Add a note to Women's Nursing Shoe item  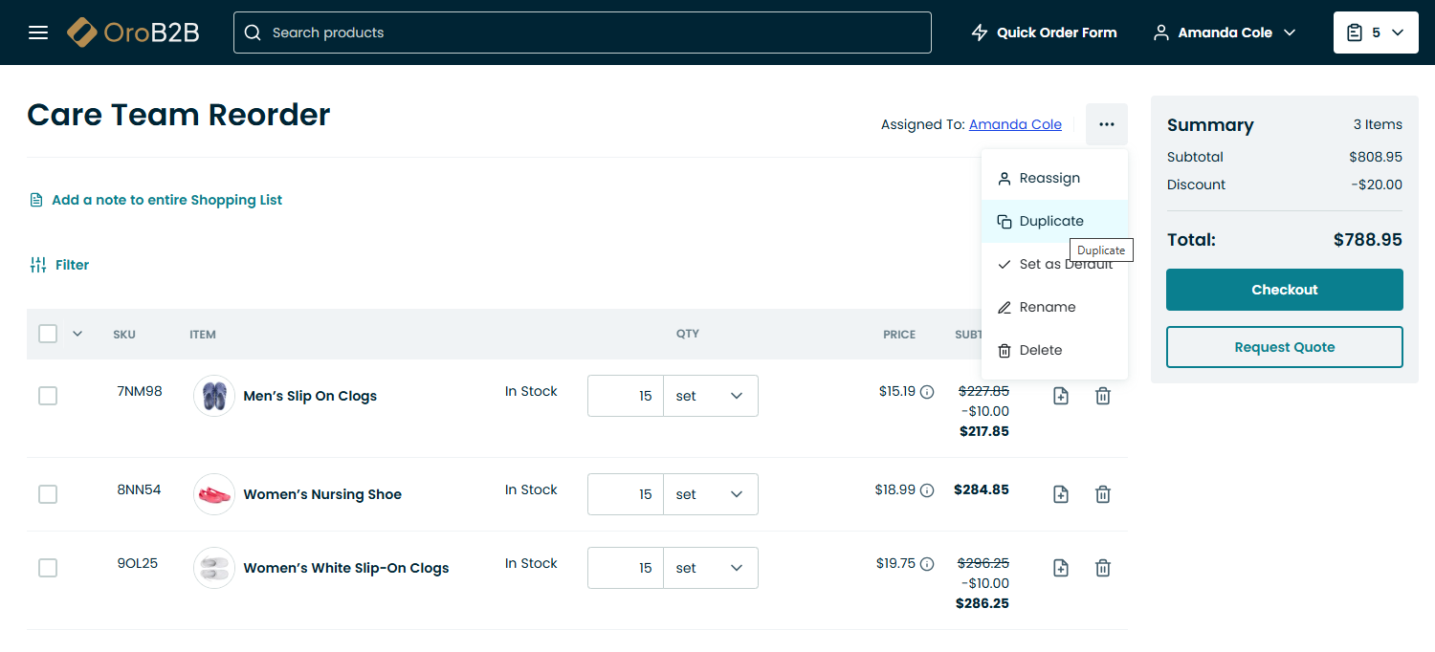[1060, 494]
